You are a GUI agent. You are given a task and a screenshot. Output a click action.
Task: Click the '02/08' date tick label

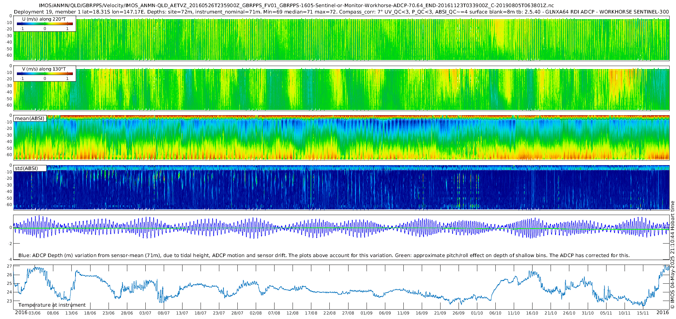(x=256, y=313)
